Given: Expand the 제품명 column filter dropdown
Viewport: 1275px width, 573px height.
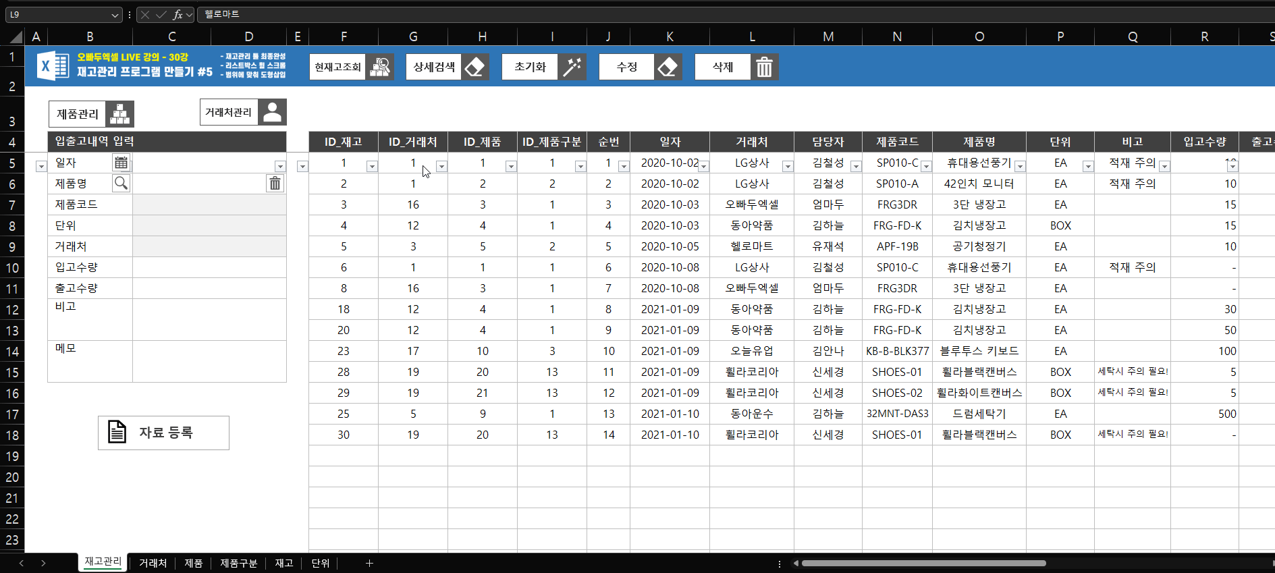Looking at the screenshot, I should [1020, 166].
